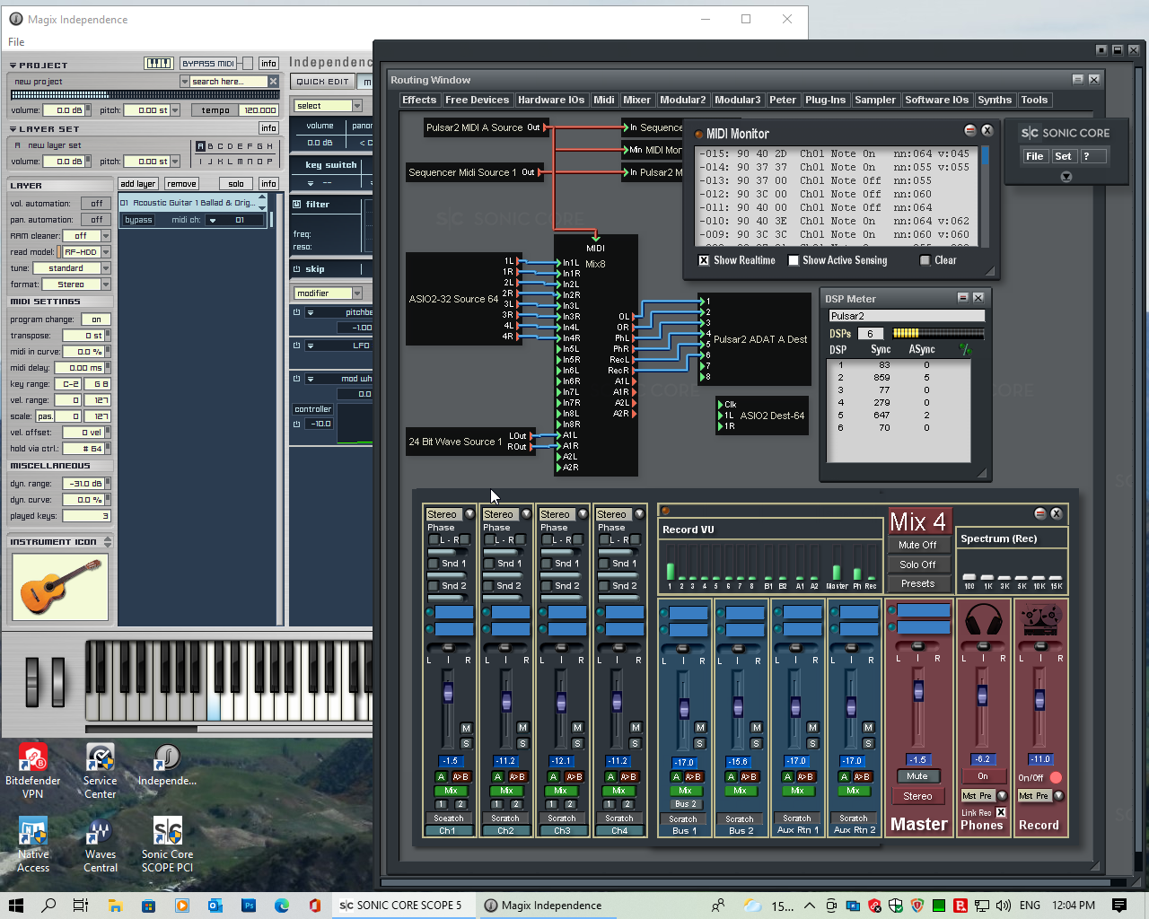Toggle pan. automation off button
Screen dimensions: 1149x919
[96, 220]
